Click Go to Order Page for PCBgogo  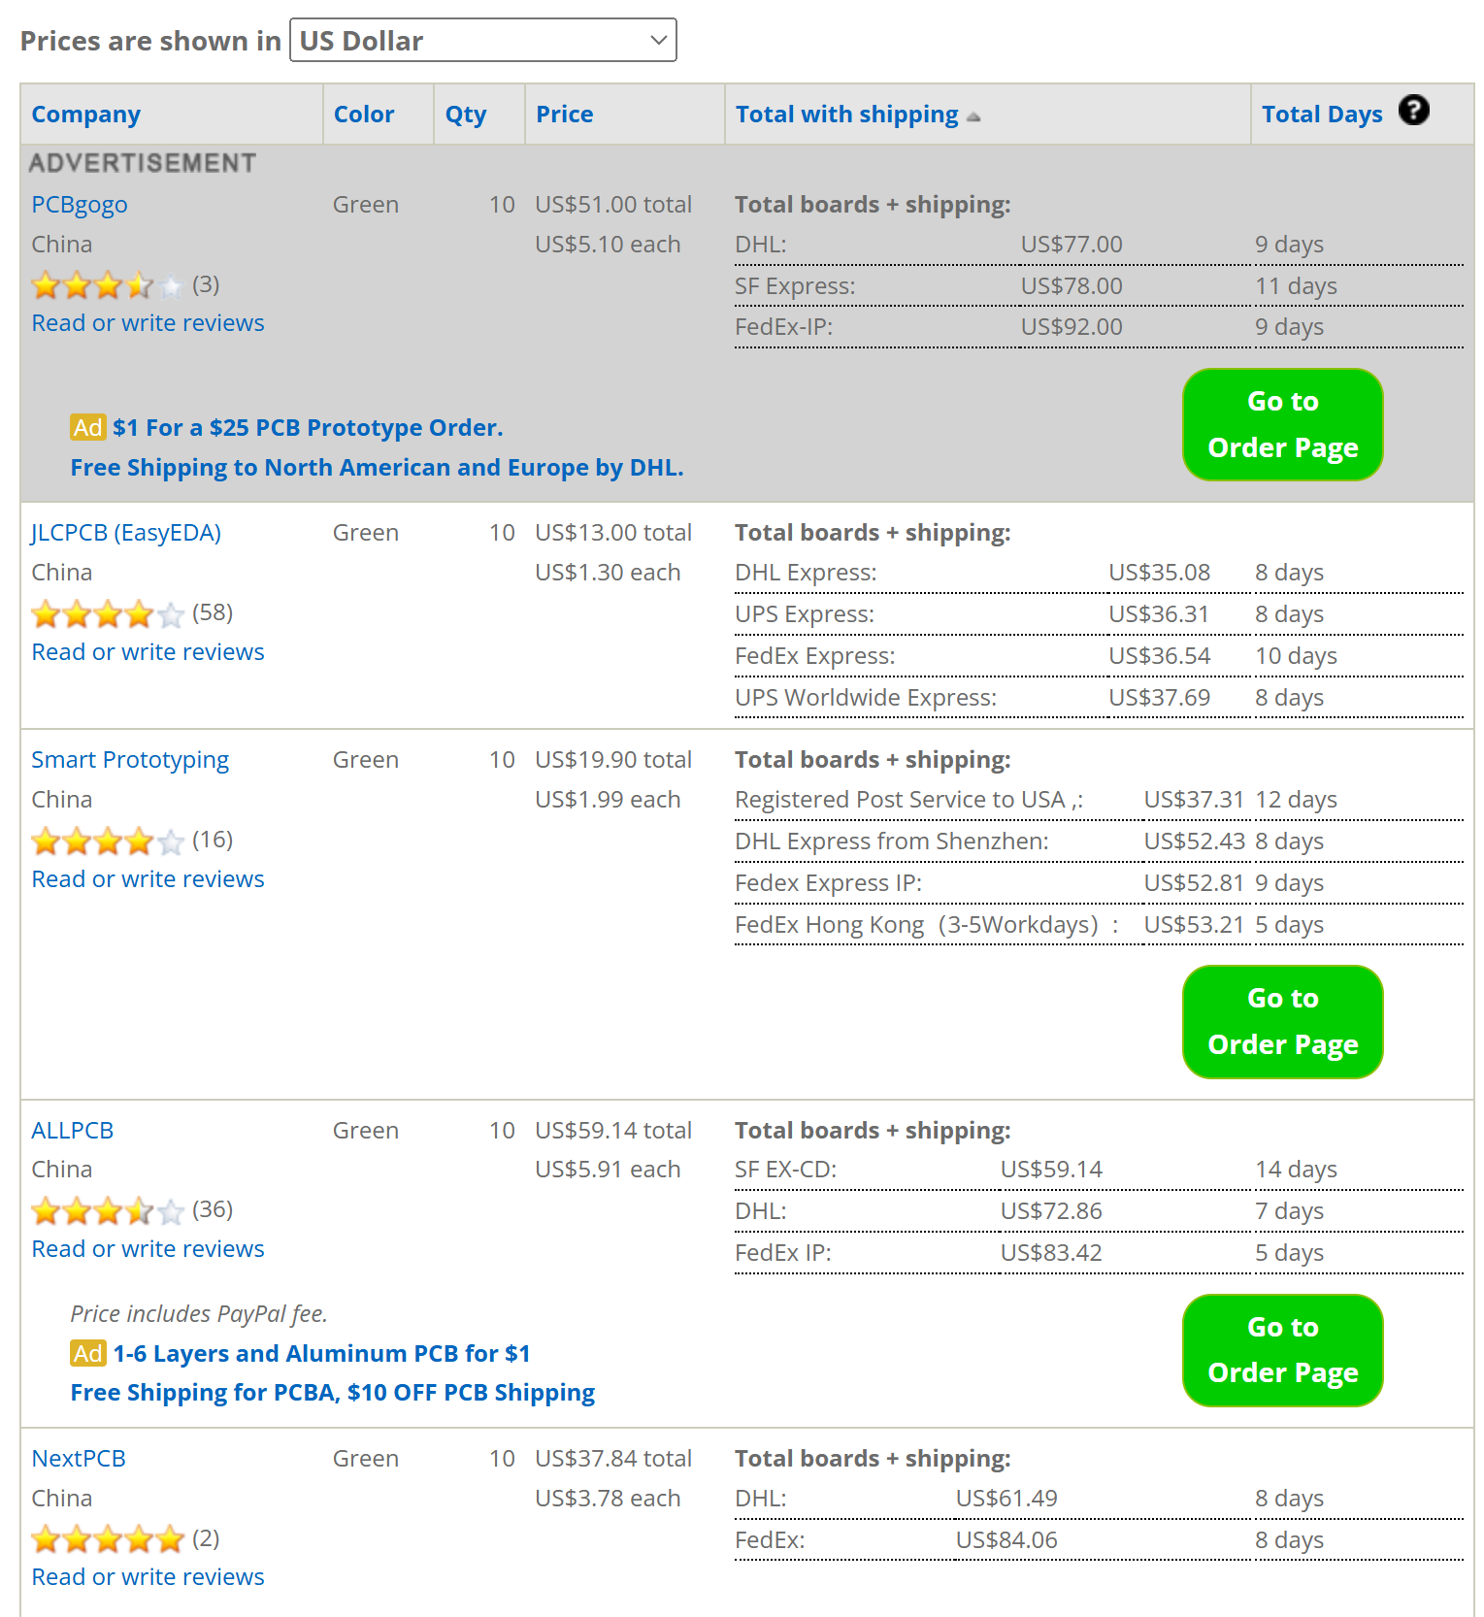tap(1283, 424)
